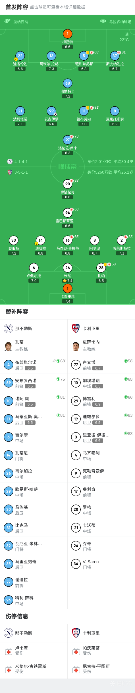Click the Cagliari crest beside 3-5-1-1
135x693 pixels.
[10, 172]
